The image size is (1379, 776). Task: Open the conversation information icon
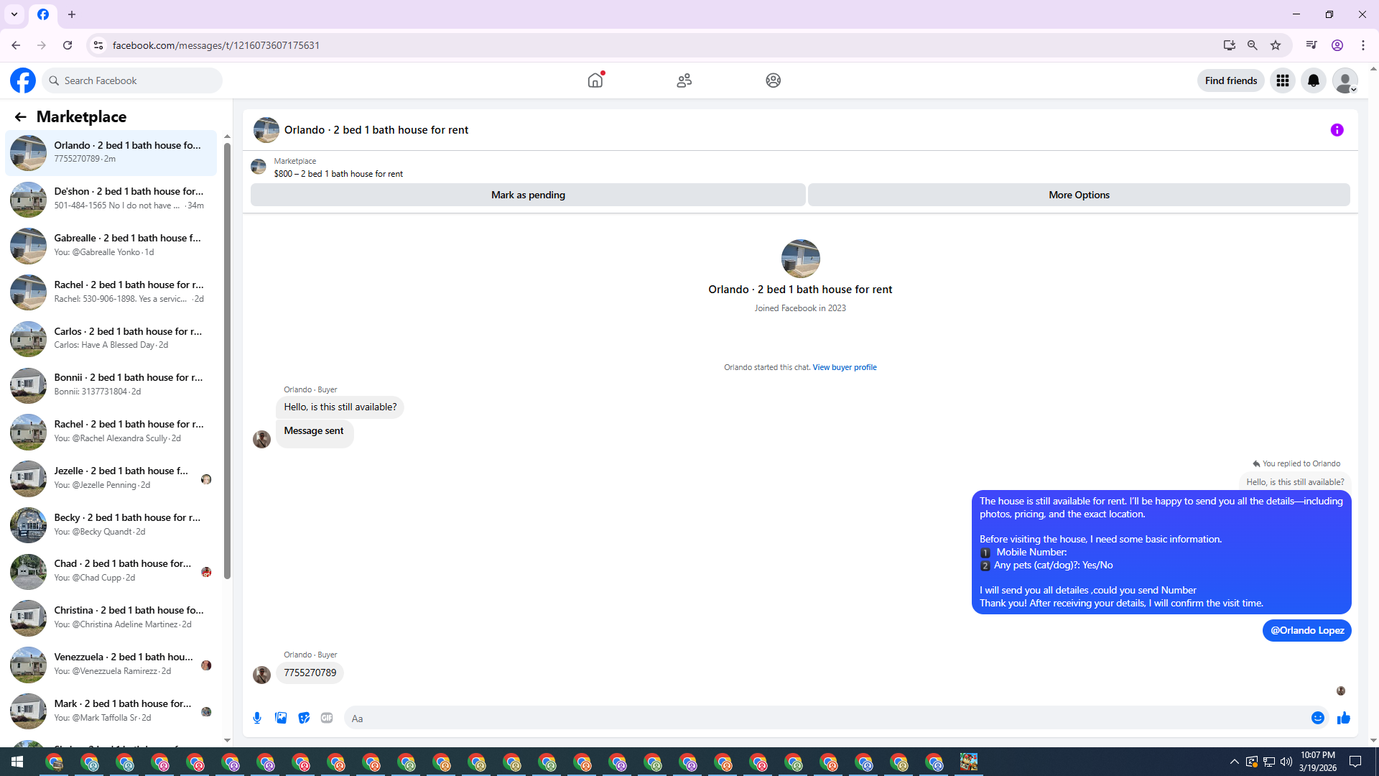click(1337, 130)
